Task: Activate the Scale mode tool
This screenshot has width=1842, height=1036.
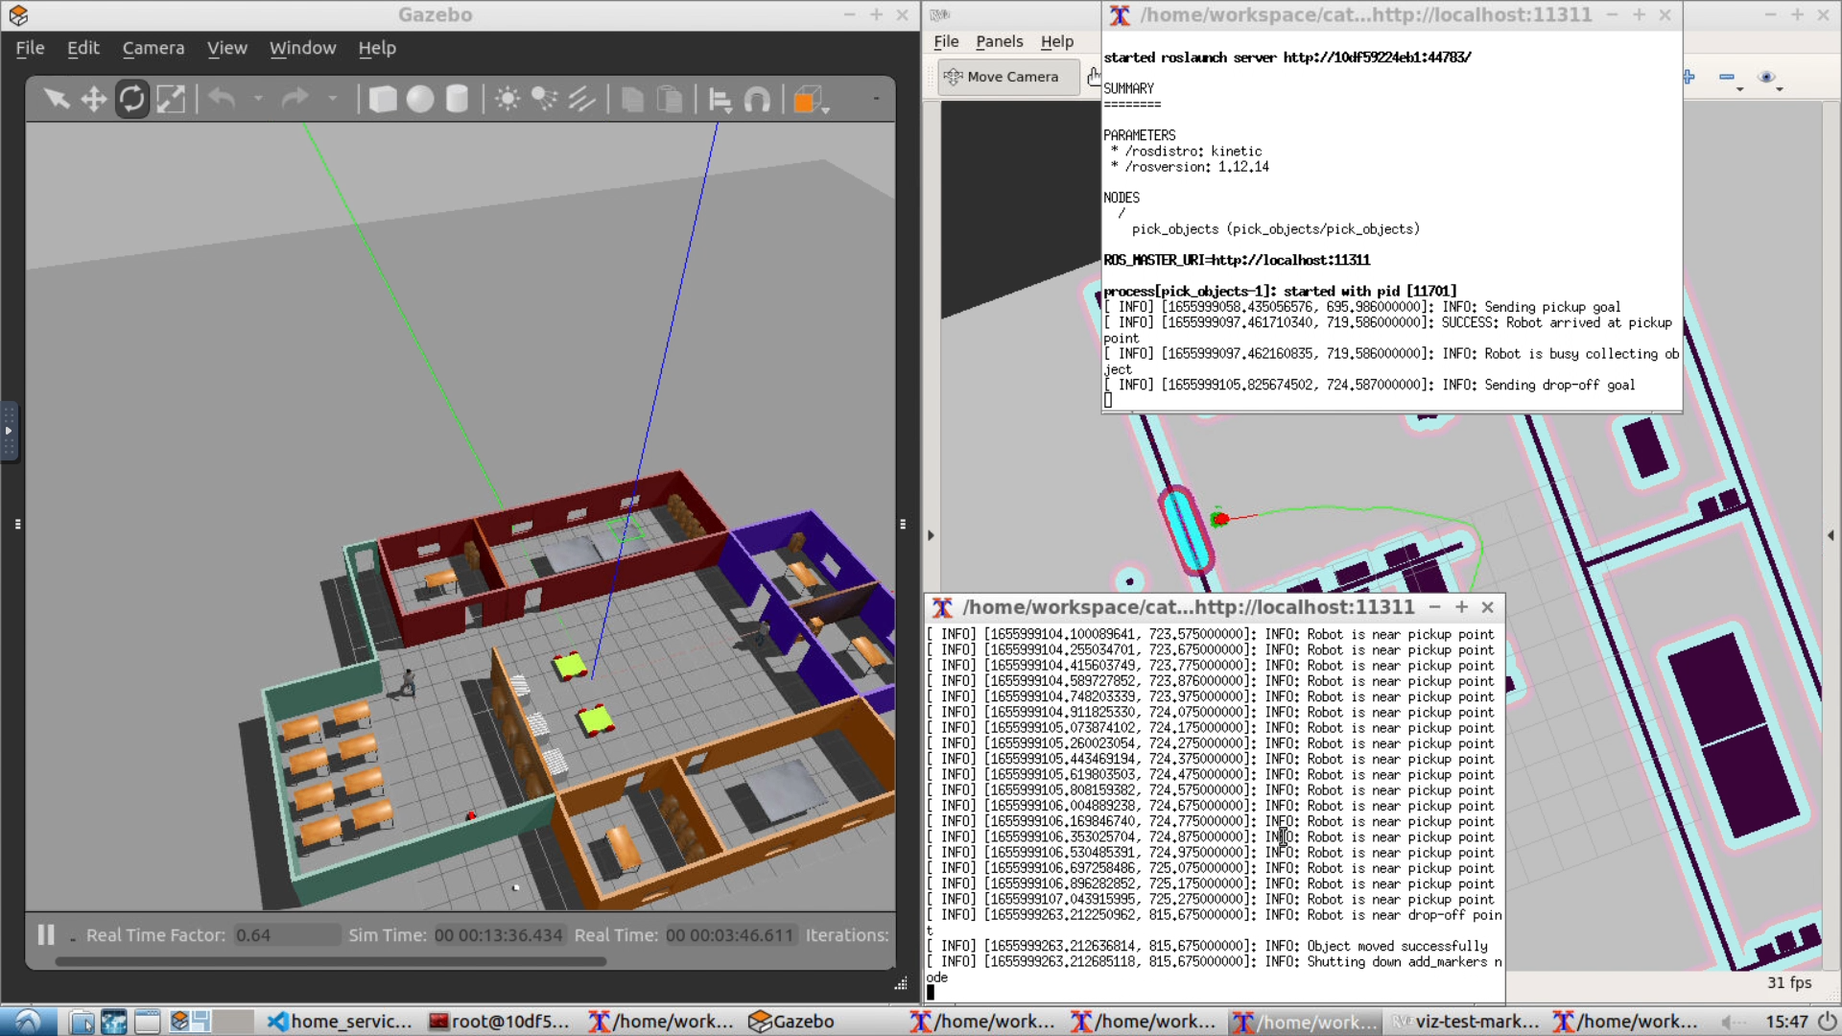Action: (171, 99)
